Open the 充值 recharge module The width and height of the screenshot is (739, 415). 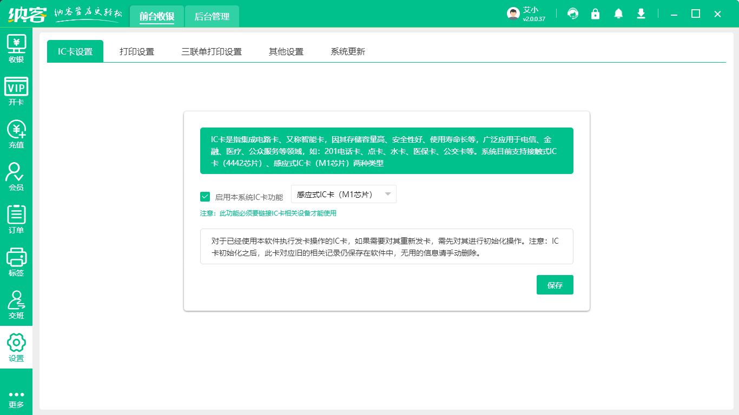[x=16, y=133]
